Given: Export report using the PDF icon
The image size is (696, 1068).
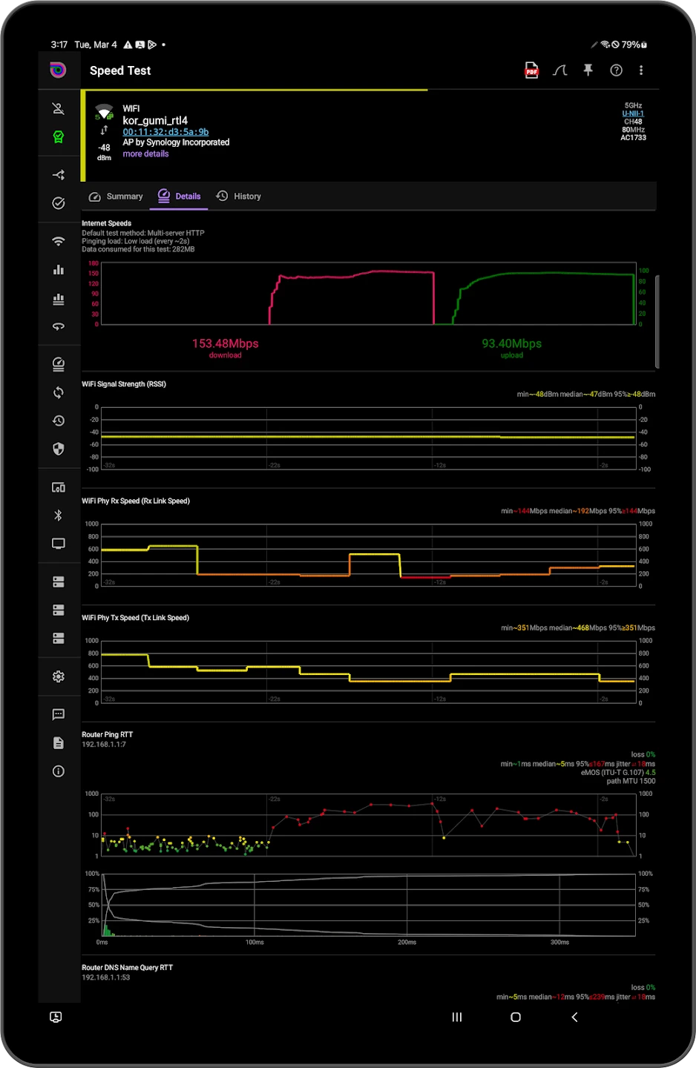Looking at the screenshot, I should click(531, 70).
